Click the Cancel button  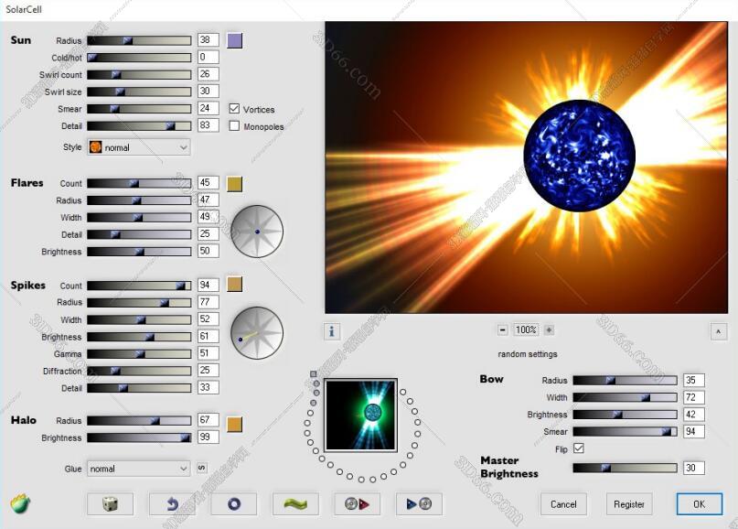(563, 503)
